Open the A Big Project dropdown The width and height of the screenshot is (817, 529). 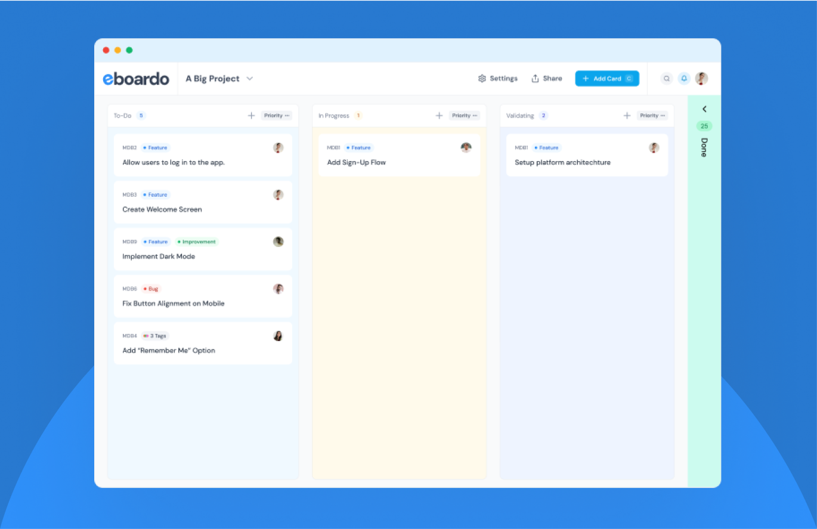(x=219, y=79)
